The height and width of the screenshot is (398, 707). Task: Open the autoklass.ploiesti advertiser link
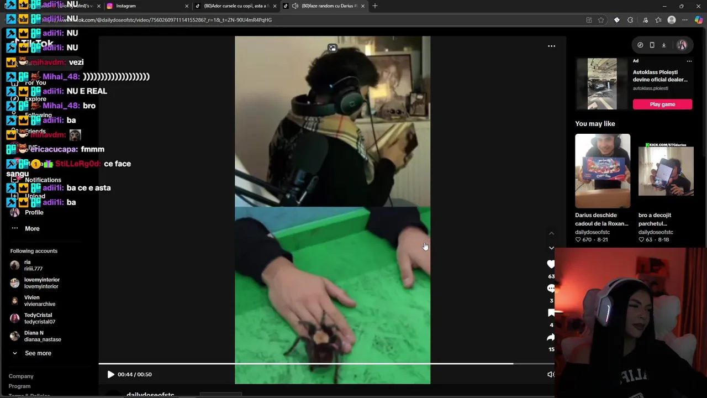tap(650, 88)
